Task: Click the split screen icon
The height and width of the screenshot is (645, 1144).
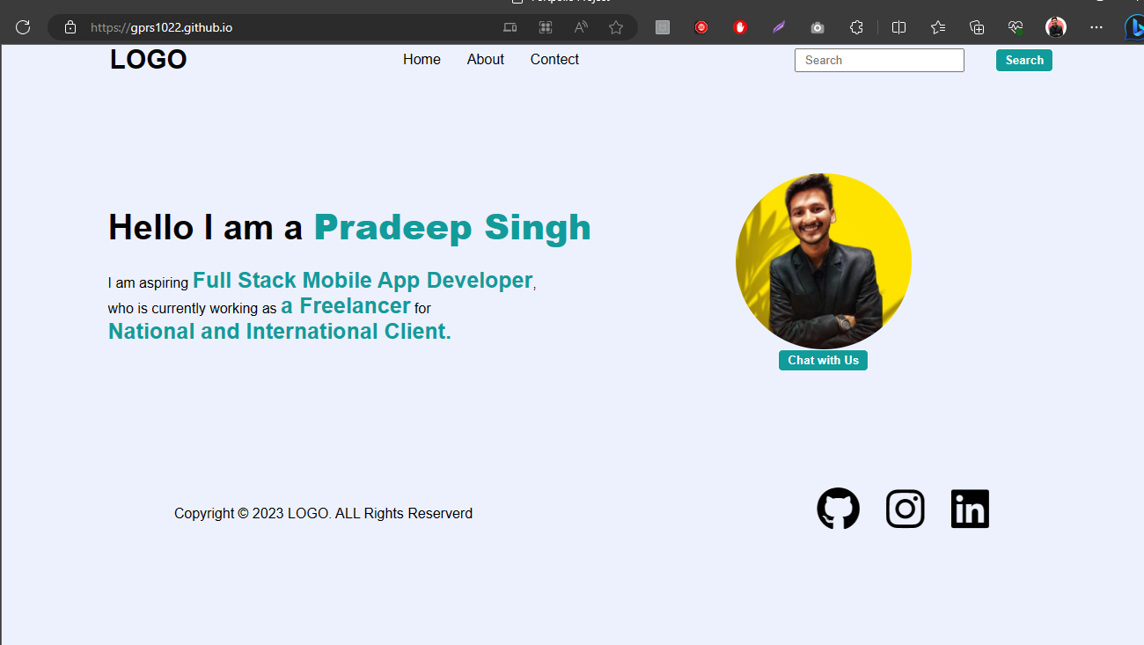Action: point(898,27)
